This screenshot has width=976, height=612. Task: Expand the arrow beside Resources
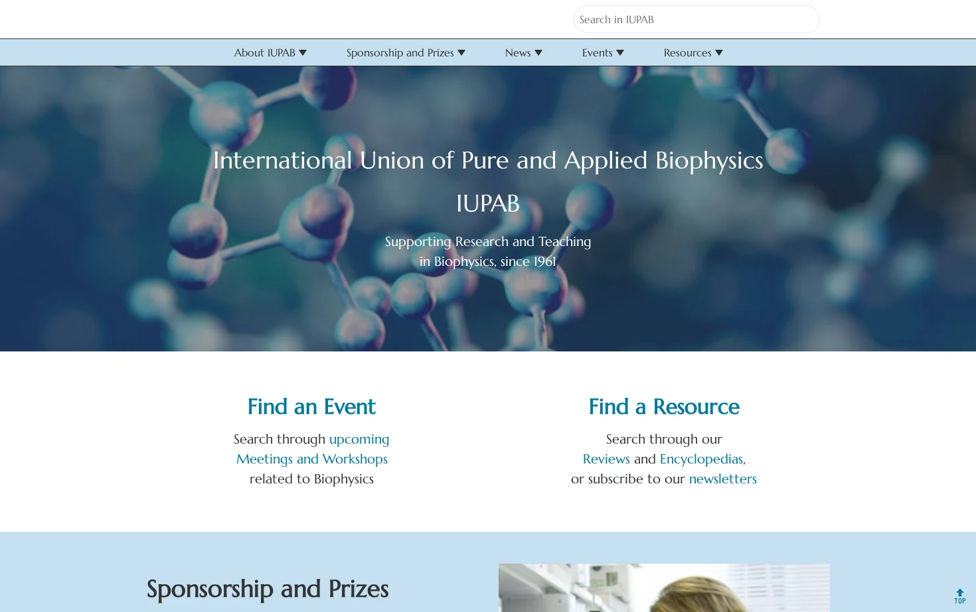(x=719, y=52)
